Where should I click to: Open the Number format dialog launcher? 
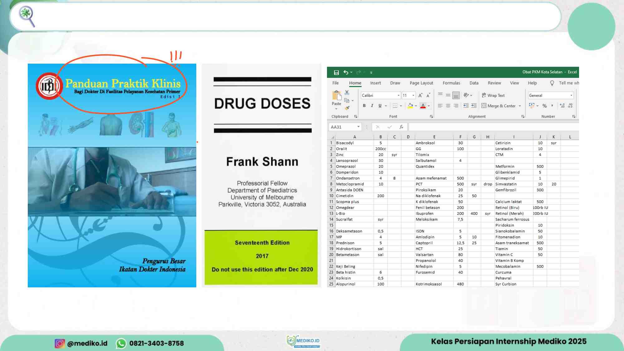point(574,116)
